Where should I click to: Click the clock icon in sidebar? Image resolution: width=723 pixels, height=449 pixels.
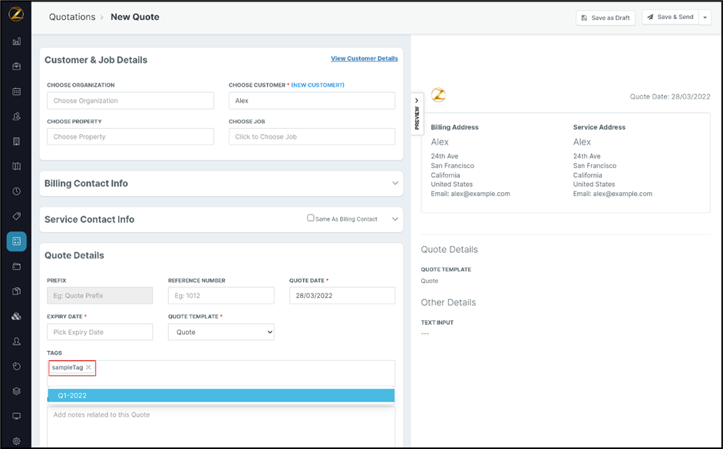(x=16, y=192)
